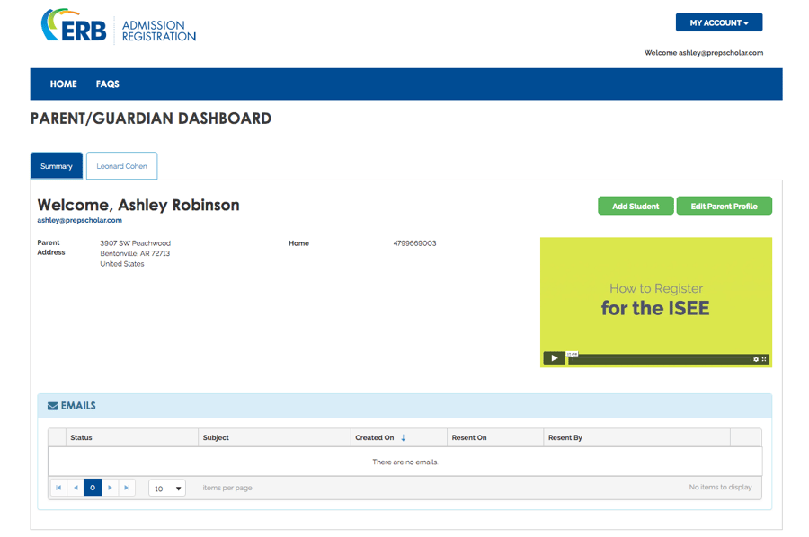This screenshot has height=537, width=809.
Task: Go to previous emails page arrow
Action: click(x=76, y=488)
